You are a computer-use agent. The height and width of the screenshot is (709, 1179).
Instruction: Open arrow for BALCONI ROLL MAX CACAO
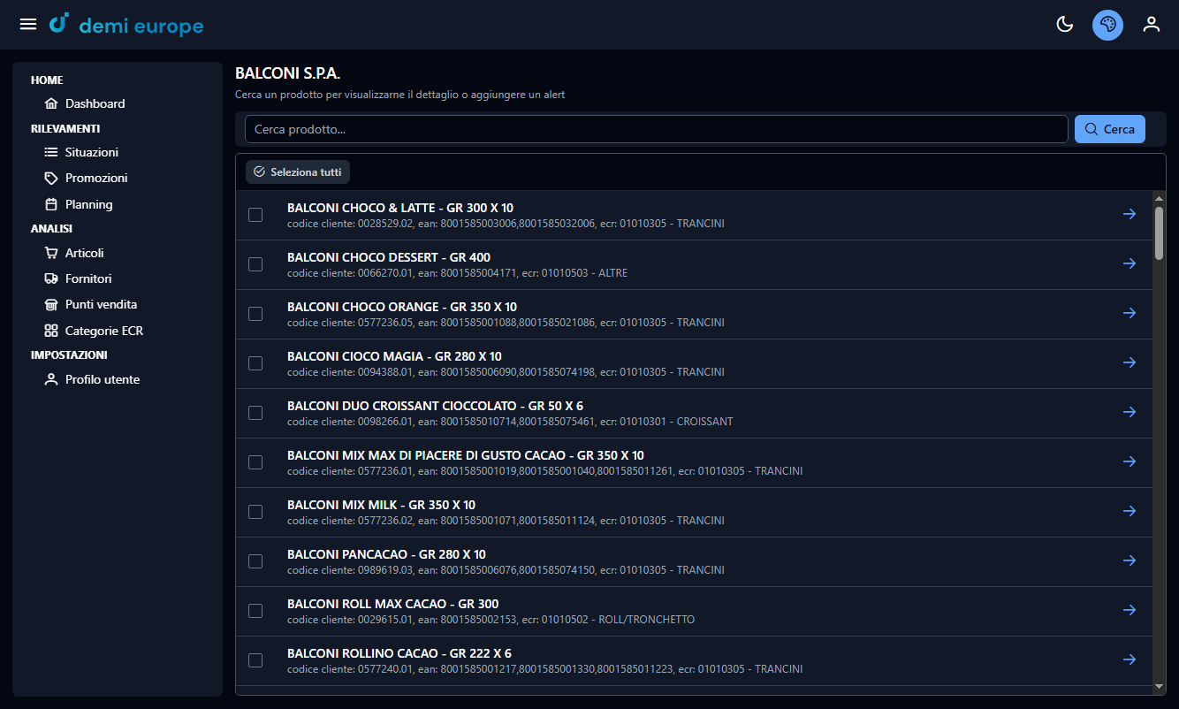(x=1129, y=610)
